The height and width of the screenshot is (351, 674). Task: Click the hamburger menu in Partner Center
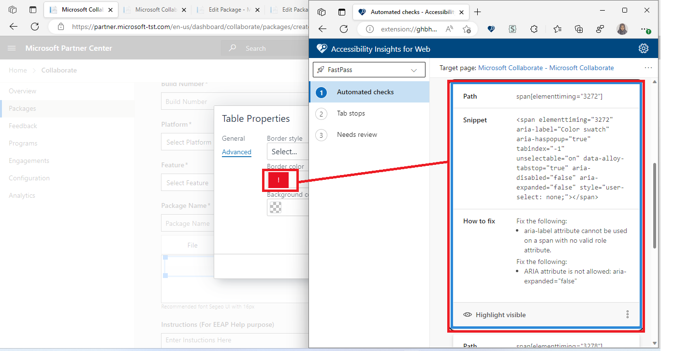tap(12, 48)
